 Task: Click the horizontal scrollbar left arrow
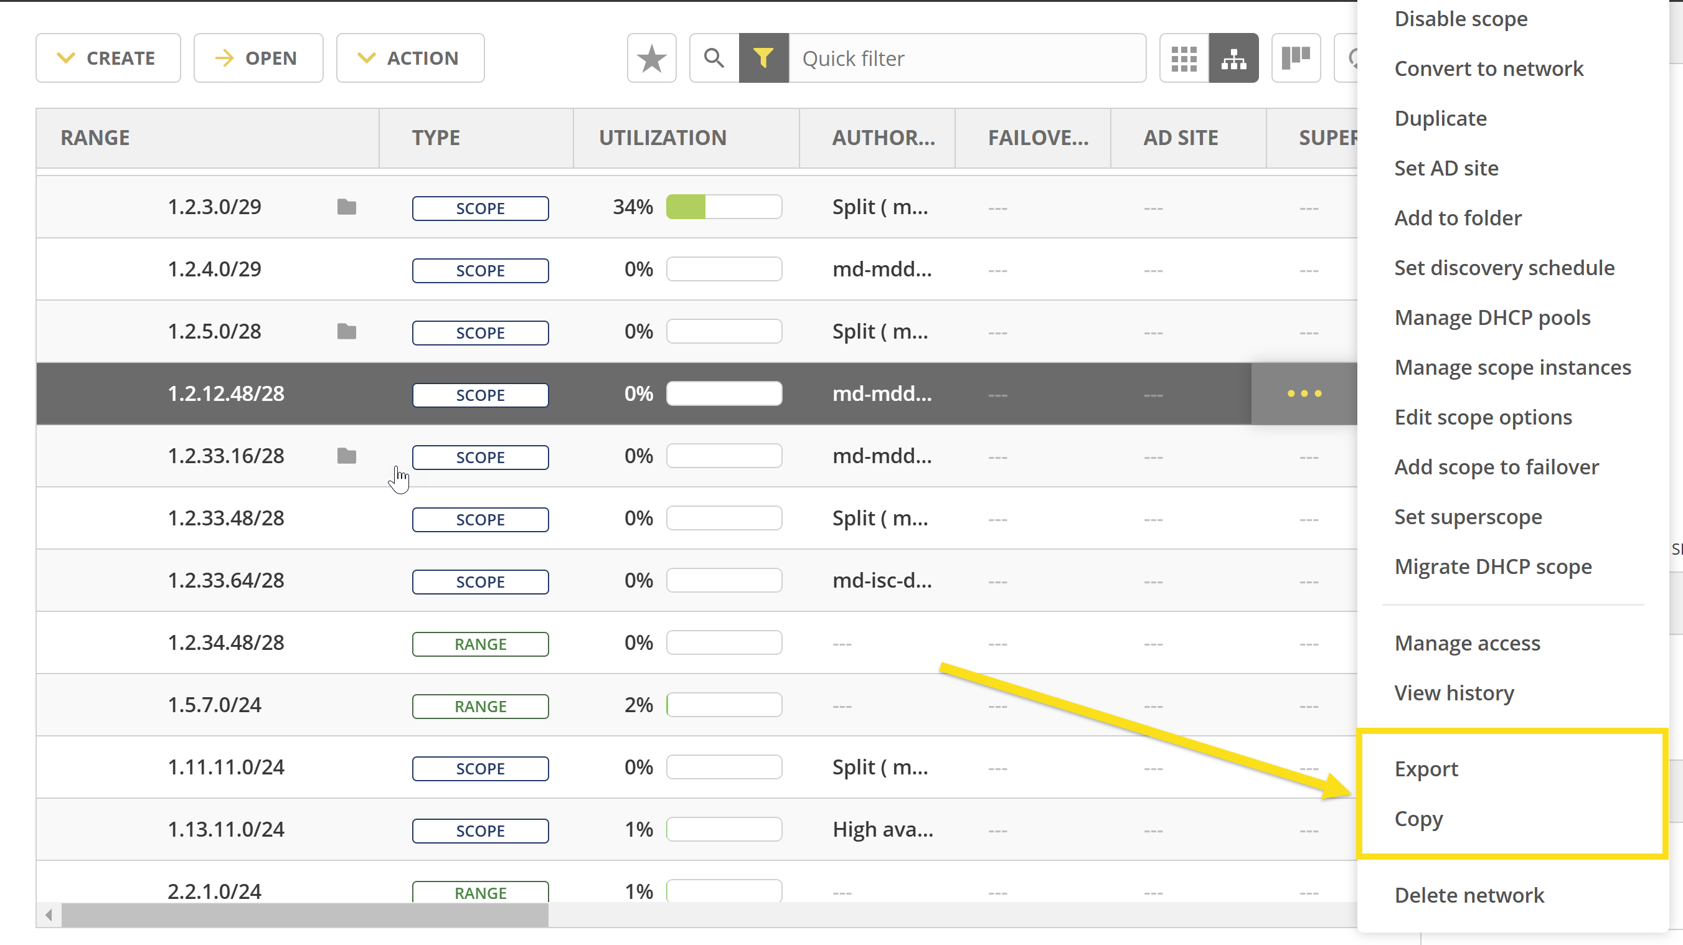[x=49, y=915]
